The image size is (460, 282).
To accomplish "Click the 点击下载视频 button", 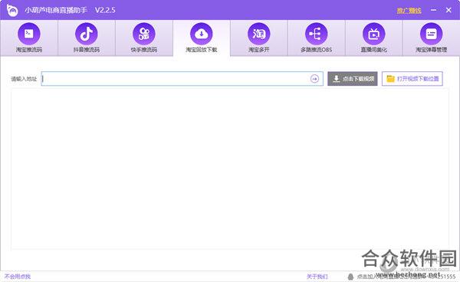I will [x=353, y=79].
